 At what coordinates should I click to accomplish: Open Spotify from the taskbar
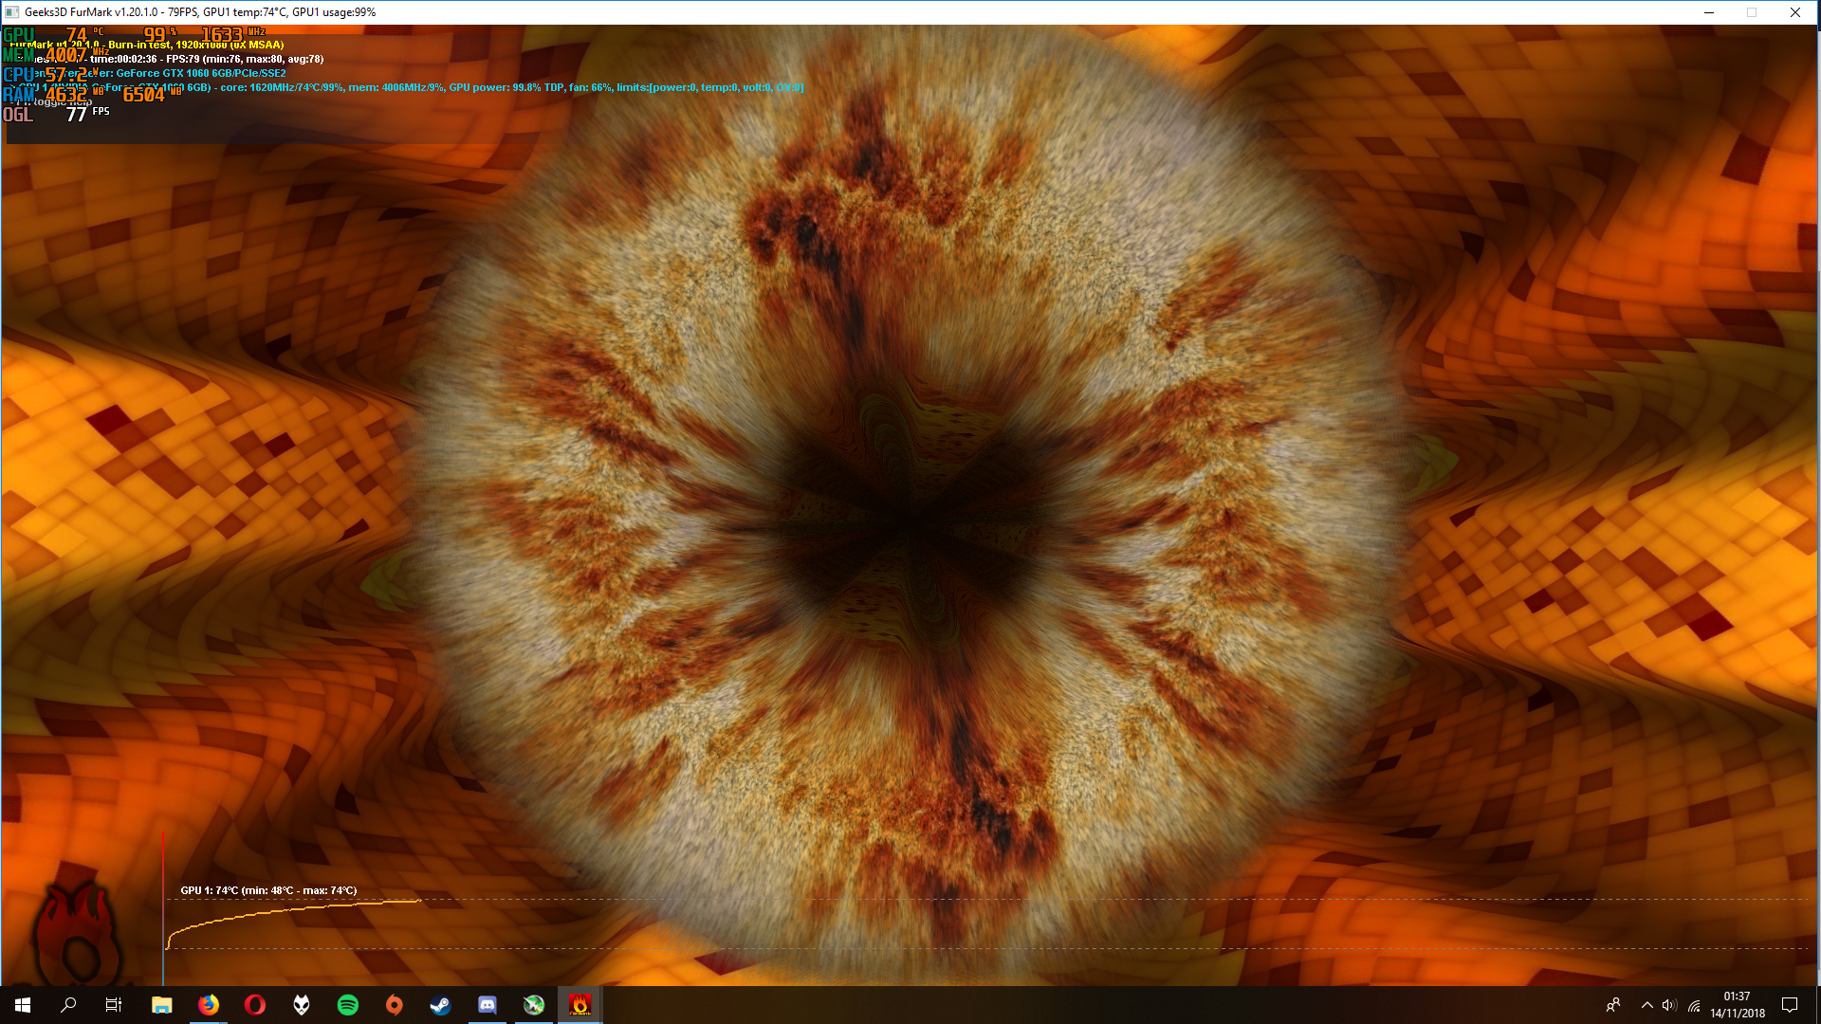[347, 1005]
